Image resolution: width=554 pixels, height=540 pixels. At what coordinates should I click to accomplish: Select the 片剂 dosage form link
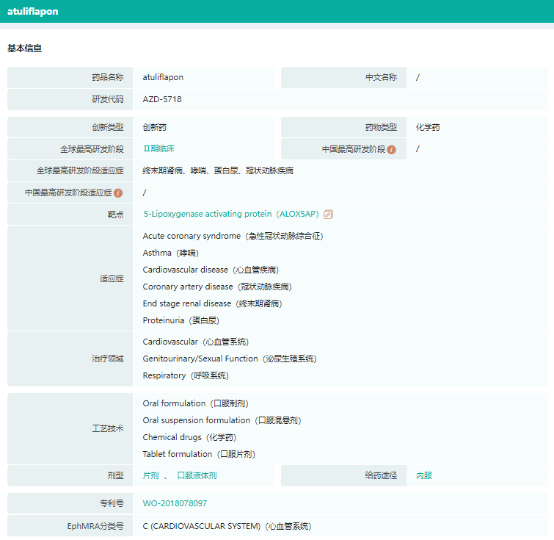point(150,475)
